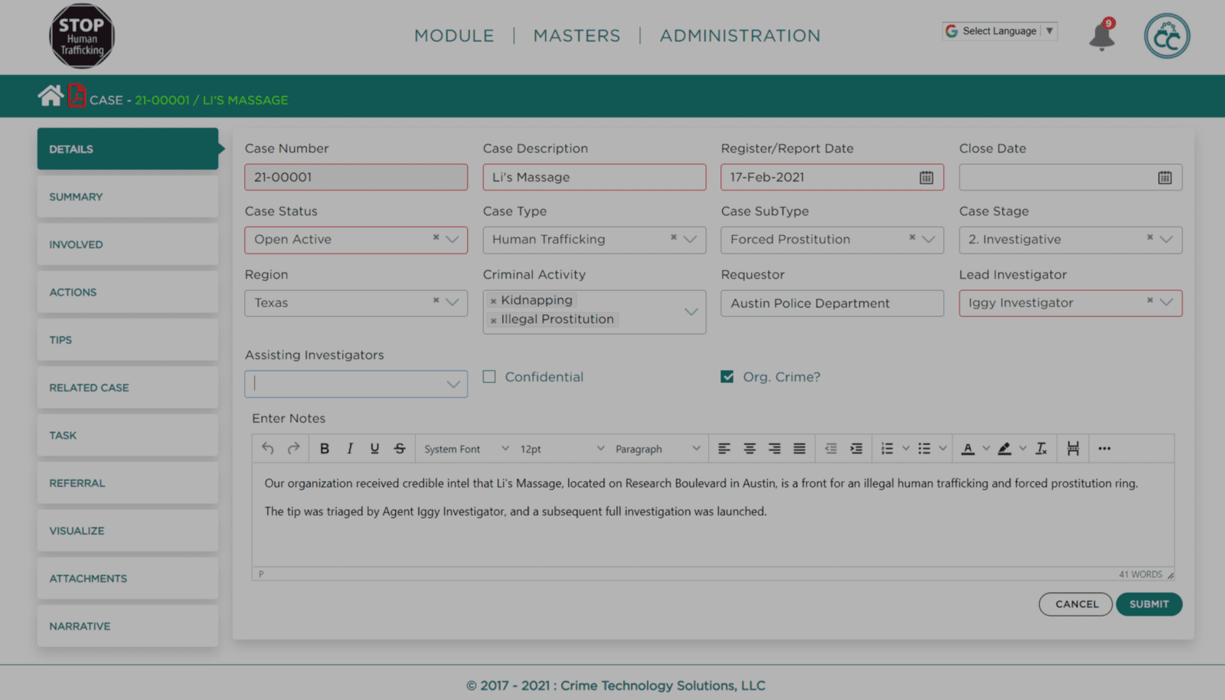
Task: Click the Case Description input field
Action: [x=594, y=177]
